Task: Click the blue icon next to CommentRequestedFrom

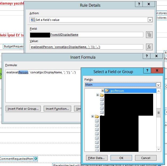Action: 36,159
